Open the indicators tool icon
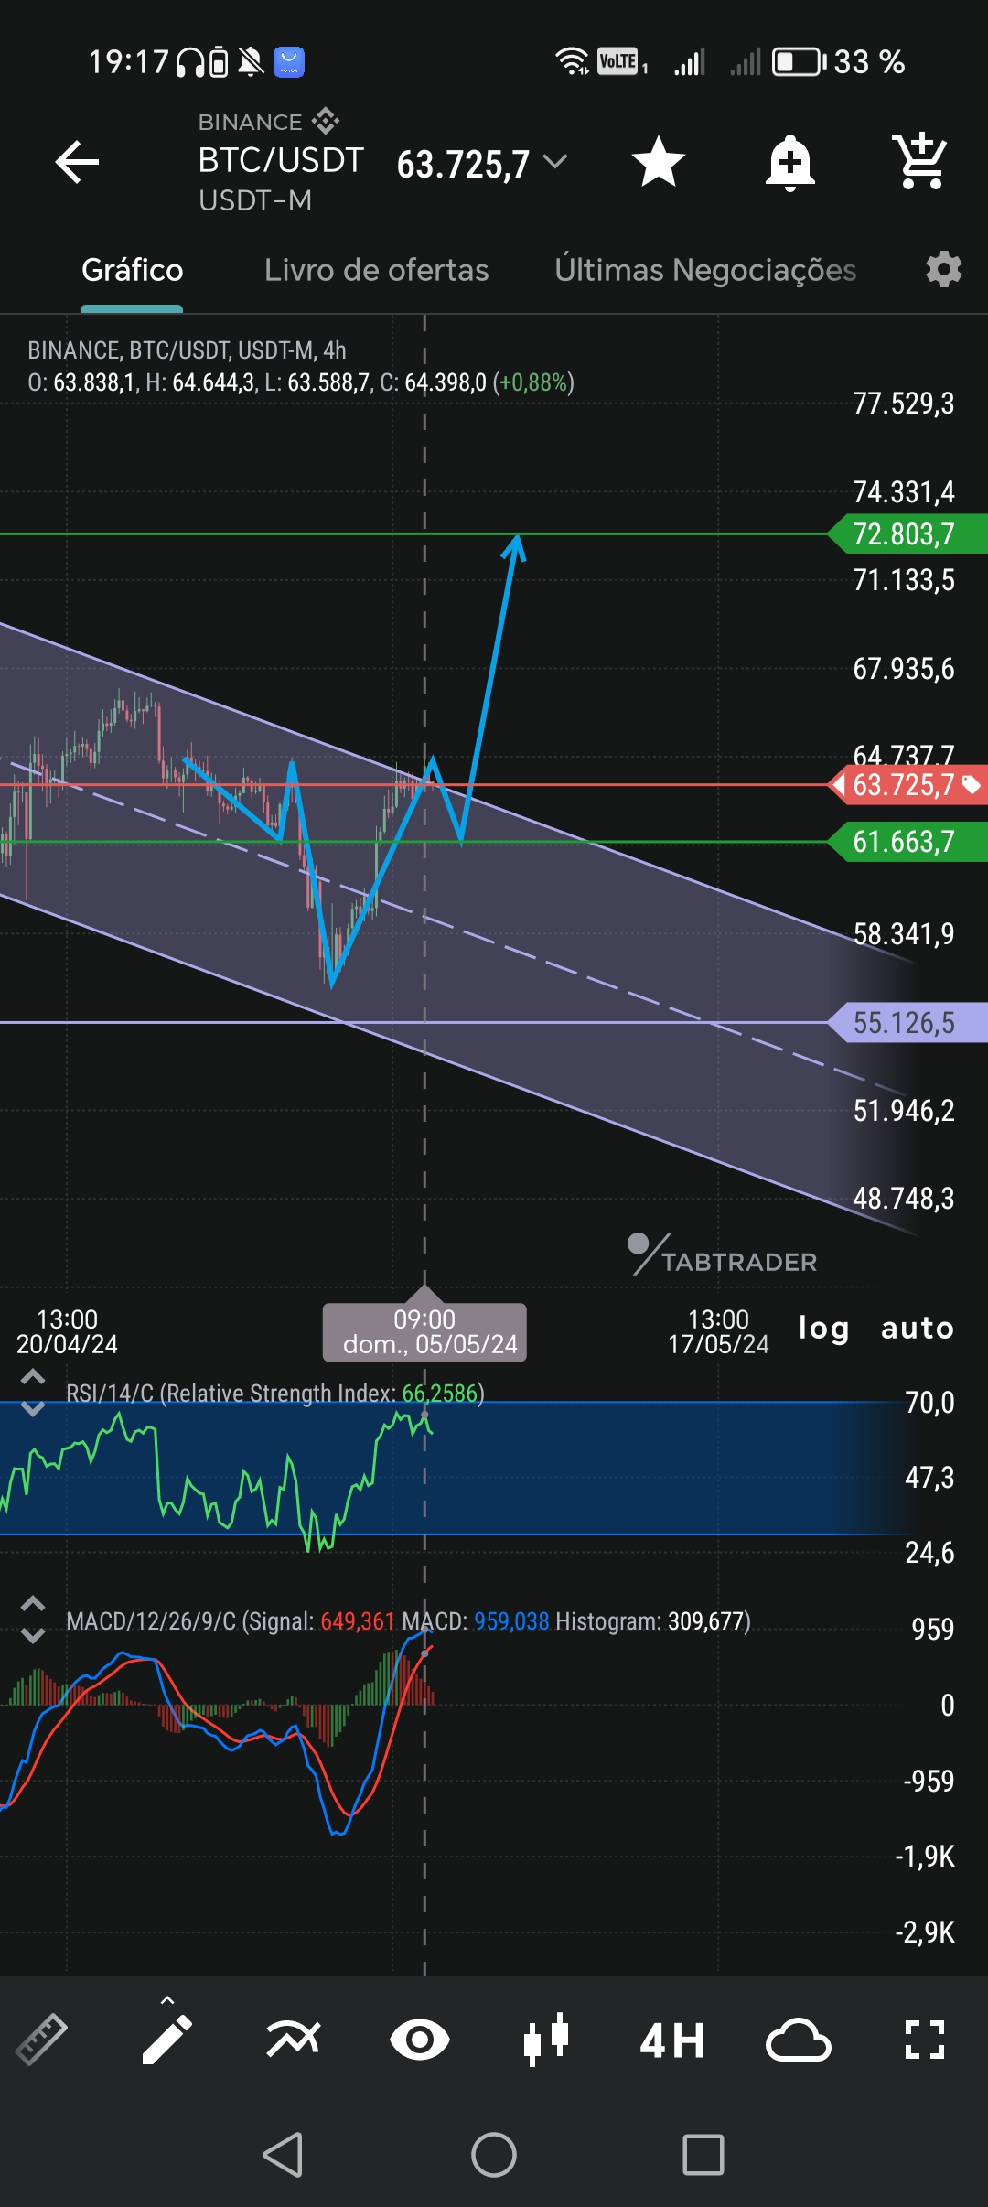 [x=293, y=2040]
